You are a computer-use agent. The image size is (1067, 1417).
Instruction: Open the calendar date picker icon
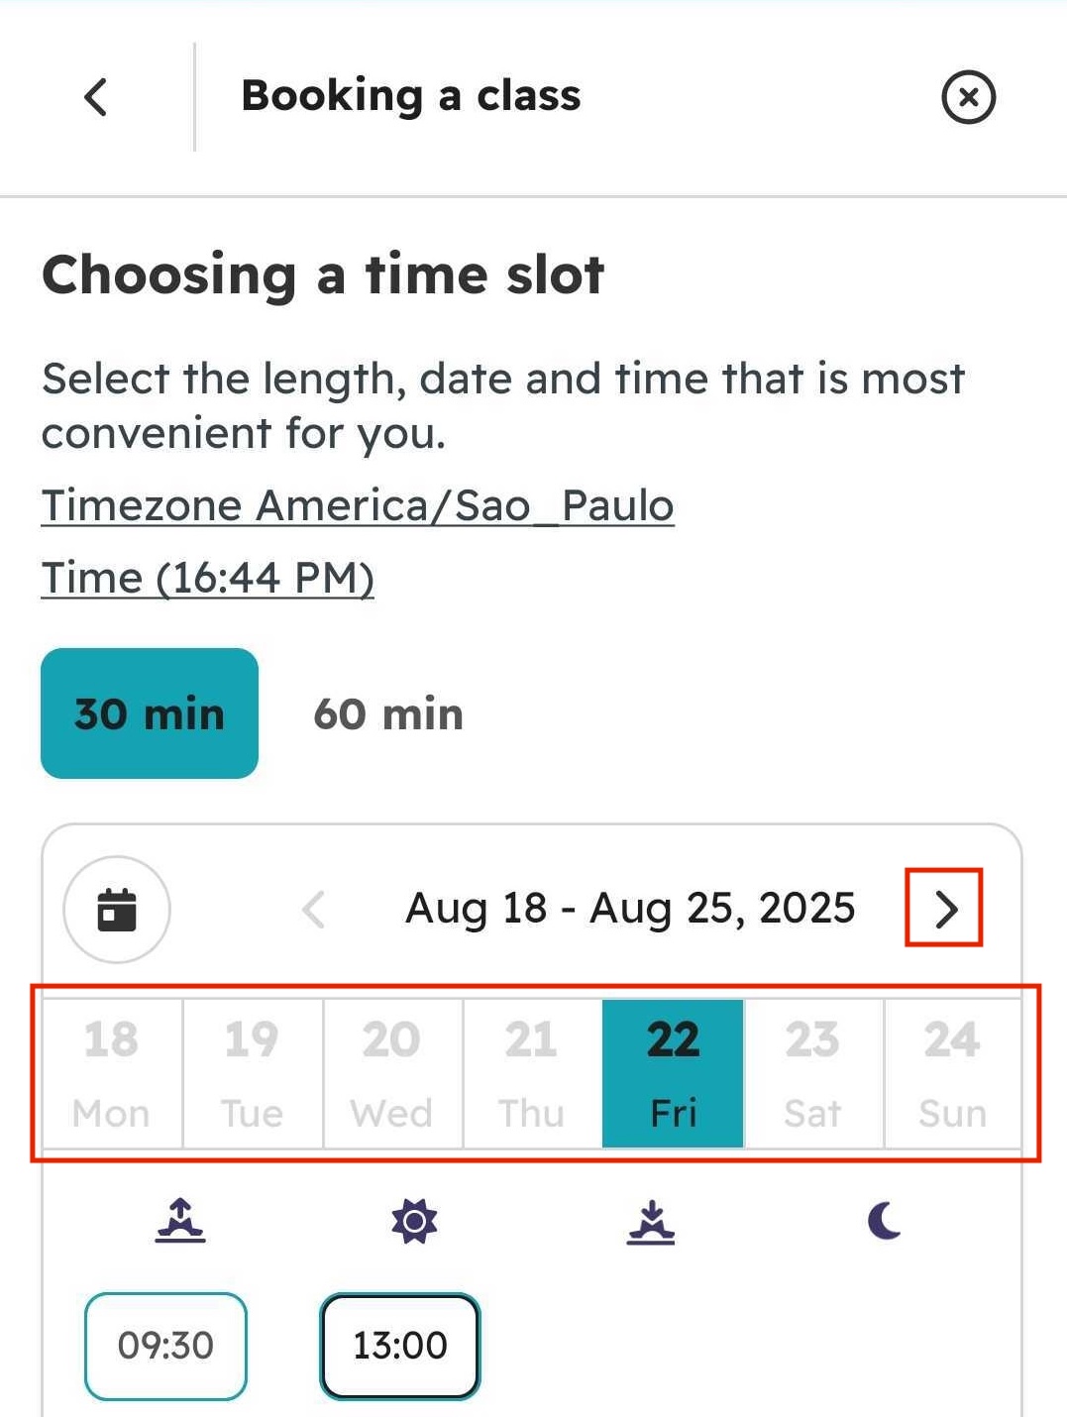tap(116, 909)
